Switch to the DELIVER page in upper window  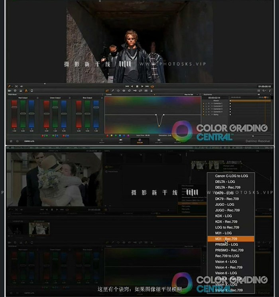tap(177, 141)
